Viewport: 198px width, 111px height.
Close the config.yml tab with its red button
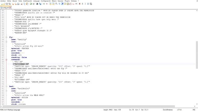coord(10,7)
